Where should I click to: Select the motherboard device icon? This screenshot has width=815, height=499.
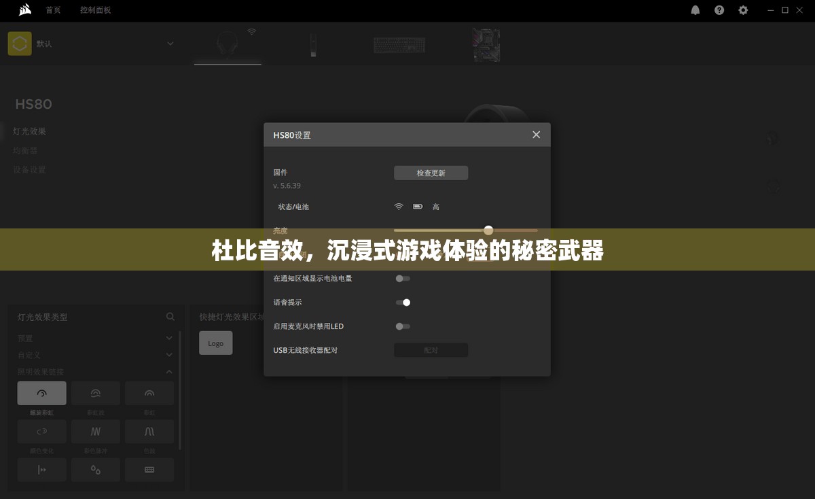(486, 45)
